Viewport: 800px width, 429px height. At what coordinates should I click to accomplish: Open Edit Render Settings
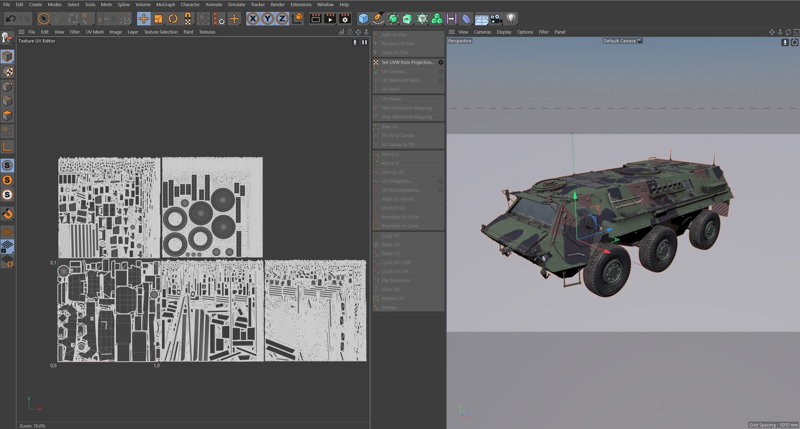coord(345,19)
